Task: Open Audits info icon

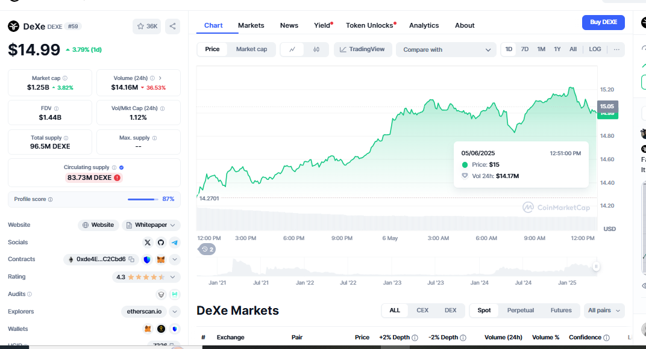Action: pos(30,294)
